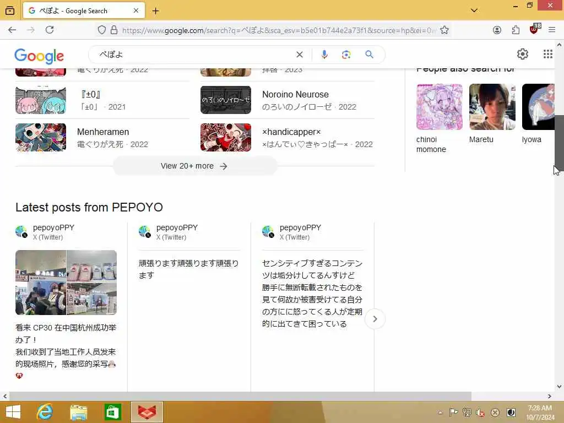Click the Google search box
The height and width of the screenshot is (423, 564).
click(x=194, y=55)
